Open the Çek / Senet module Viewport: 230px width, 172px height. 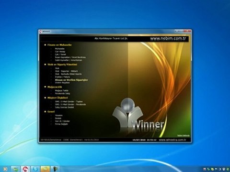pos(60,54)
